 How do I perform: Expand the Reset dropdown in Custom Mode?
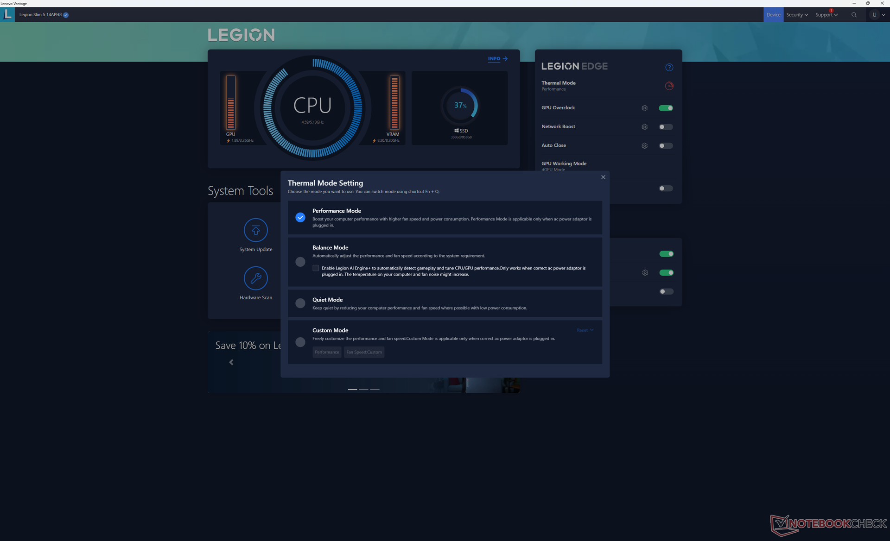(x=585, y=330)
